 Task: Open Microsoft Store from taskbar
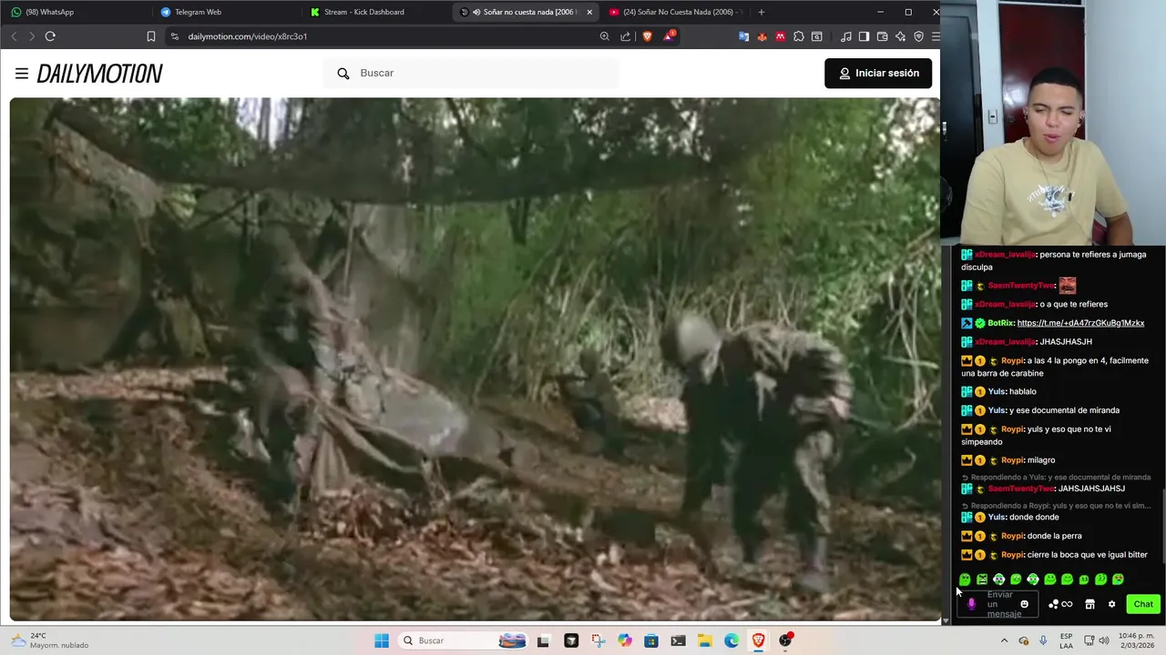pyautogui.click(x=651, y=640)
